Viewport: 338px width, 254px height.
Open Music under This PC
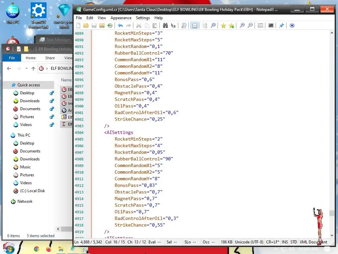click(x=25, y=167)
